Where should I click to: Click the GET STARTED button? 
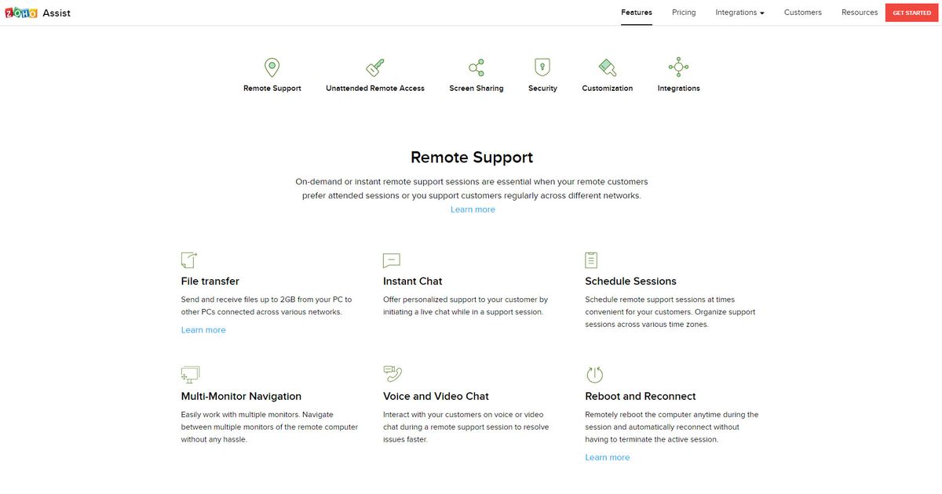pyautogui.click(x=911, y=12)
